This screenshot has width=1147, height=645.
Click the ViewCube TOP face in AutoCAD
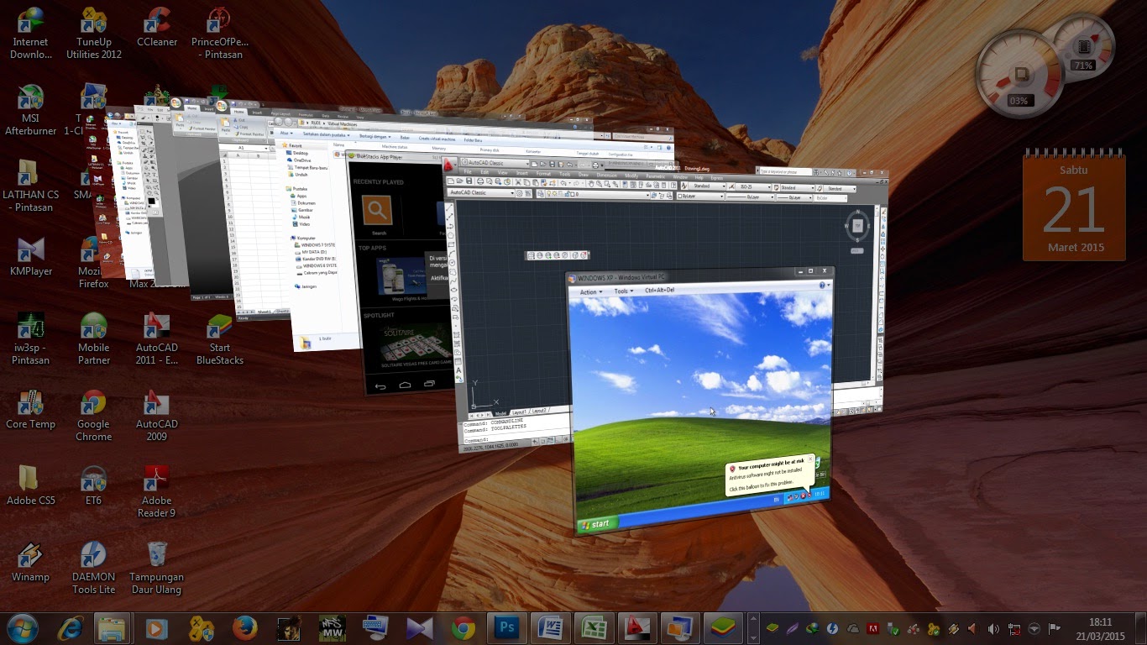pyautogui.click(x=857, y=226)
